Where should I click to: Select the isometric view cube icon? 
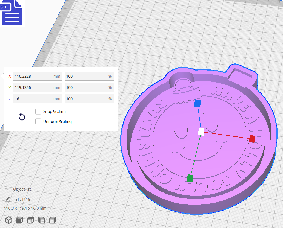pos(8,220)
